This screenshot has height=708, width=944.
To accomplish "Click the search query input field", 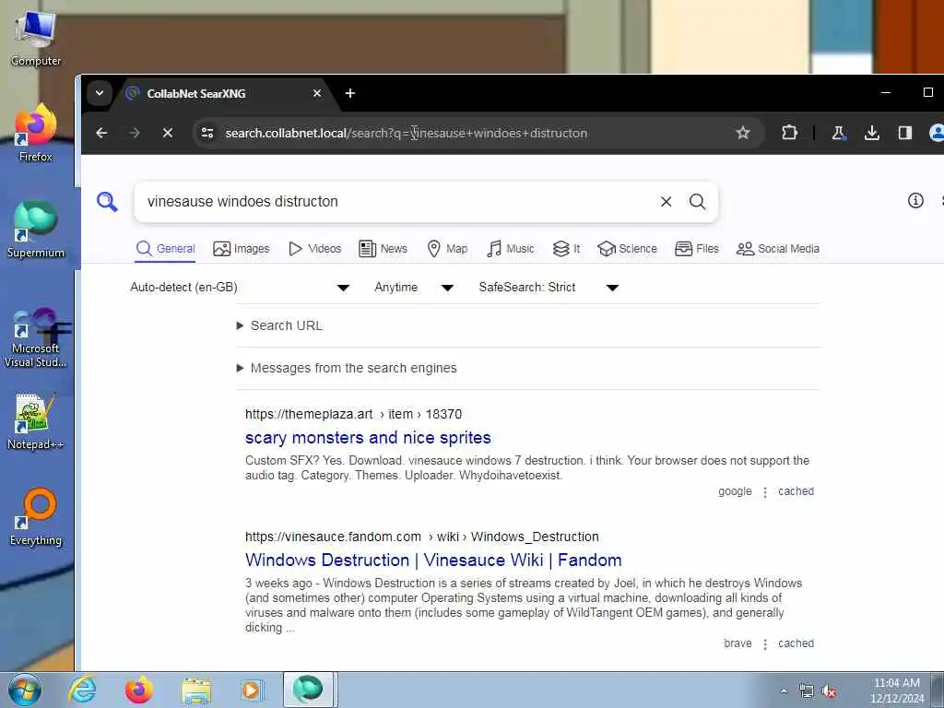I will (x=397, y=202).
